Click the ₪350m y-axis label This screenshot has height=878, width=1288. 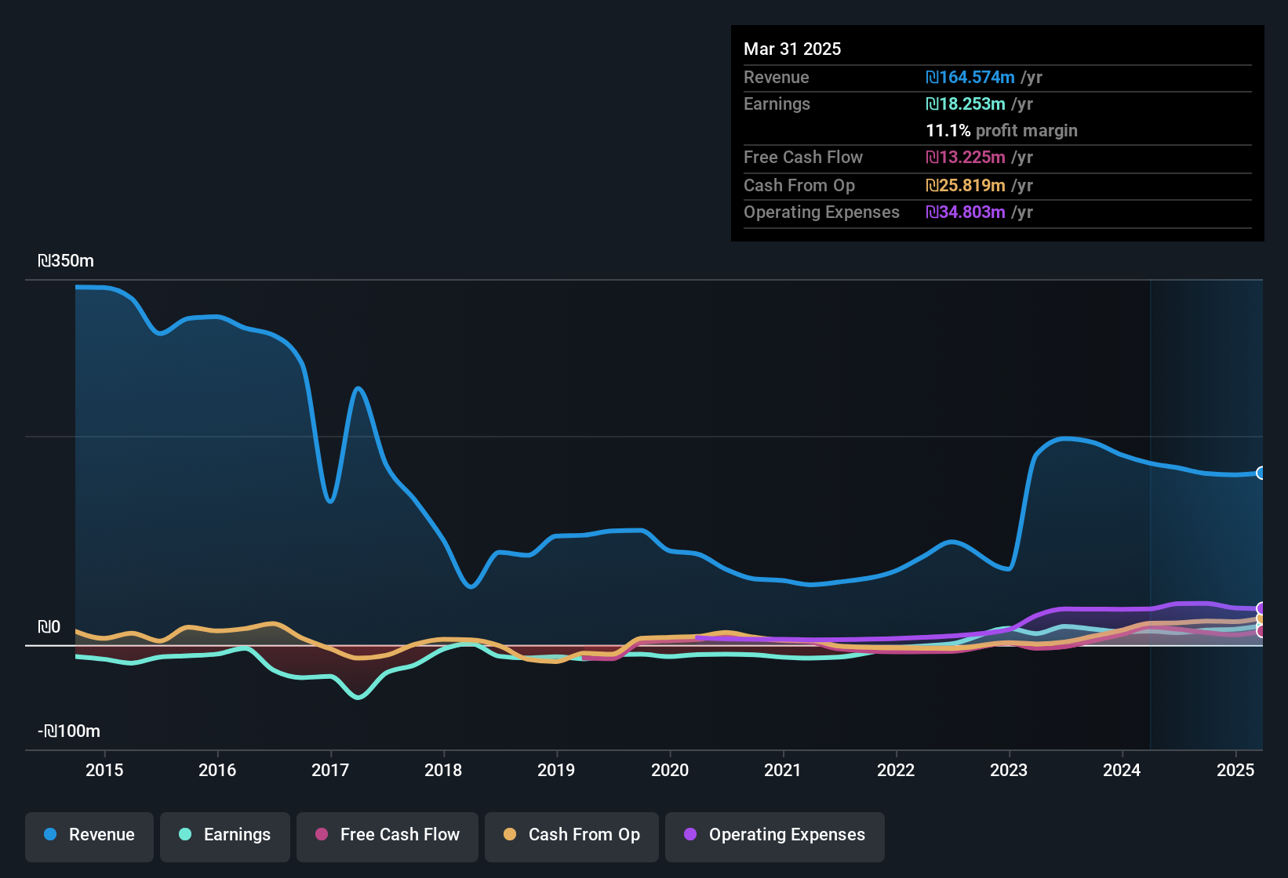point(66,261)
